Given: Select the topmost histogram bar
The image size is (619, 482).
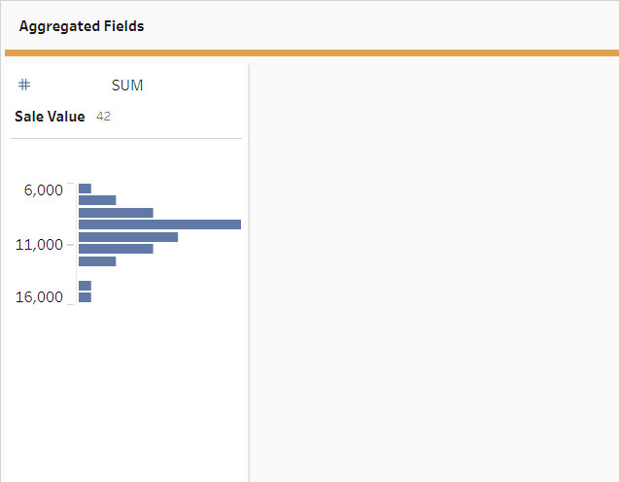Looking at the screenshot, I should [85, 189].
